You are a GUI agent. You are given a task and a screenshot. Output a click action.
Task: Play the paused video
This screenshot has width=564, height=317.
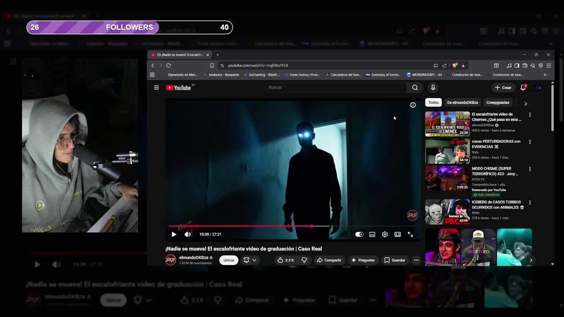[x=174, y=234]
